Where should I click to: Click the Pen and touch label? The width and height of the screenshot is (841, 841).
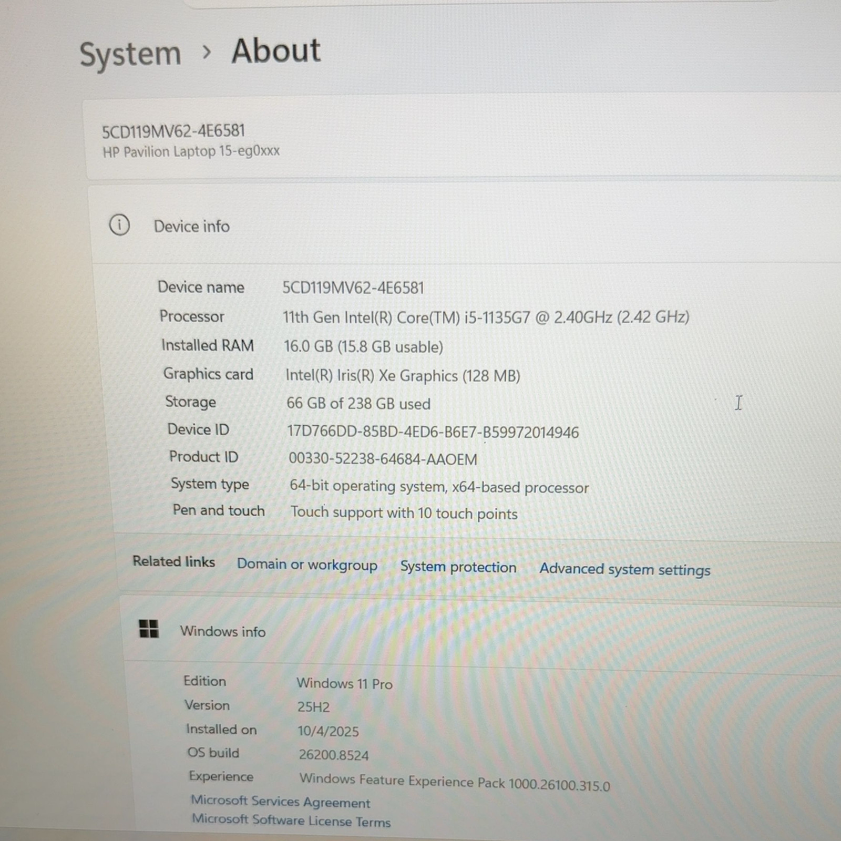click(x=219, y=510)
